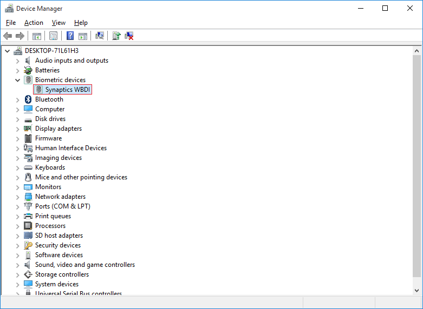This screenshot has height=309, width=423.
Task: Click the Uninstall device icon
Action: (x=129, y=36)
